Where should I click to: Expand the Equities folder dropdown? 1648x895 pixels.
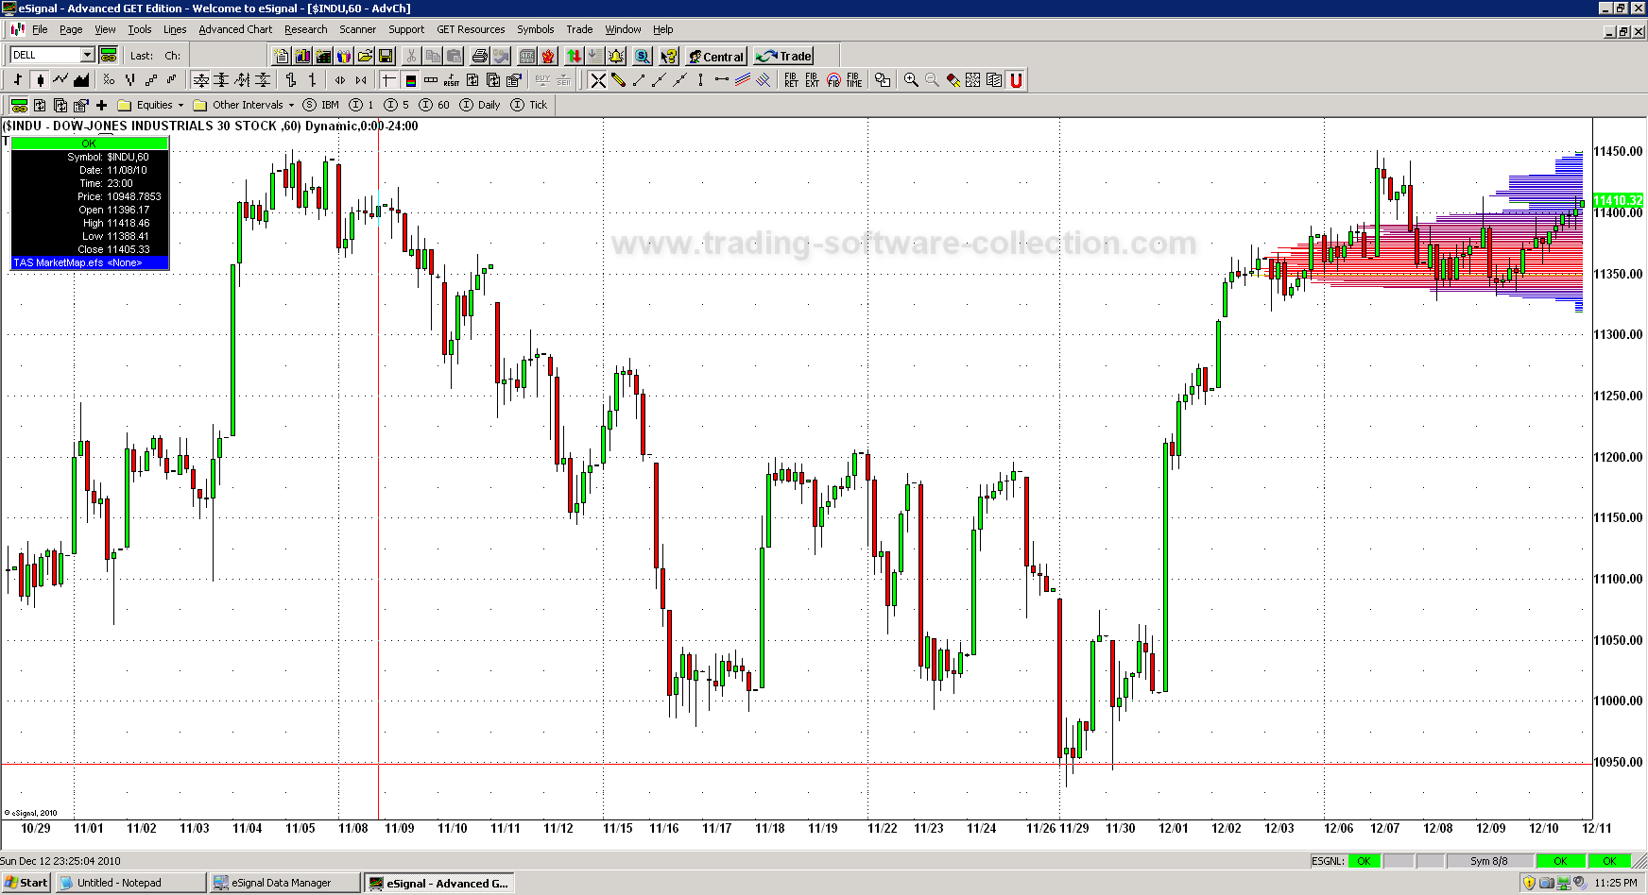click(180, 105)
